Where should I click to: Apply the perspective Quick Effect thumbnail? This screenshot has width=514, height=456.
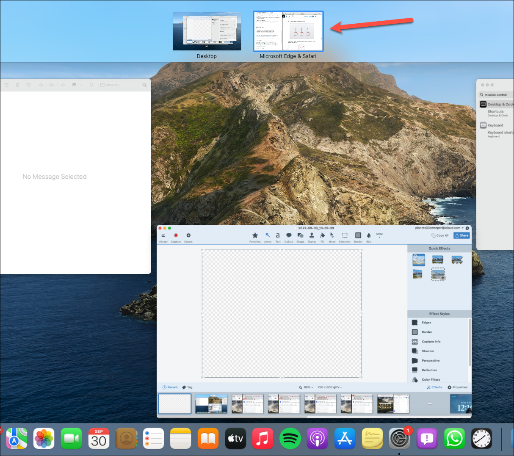(x=418, y=274)
